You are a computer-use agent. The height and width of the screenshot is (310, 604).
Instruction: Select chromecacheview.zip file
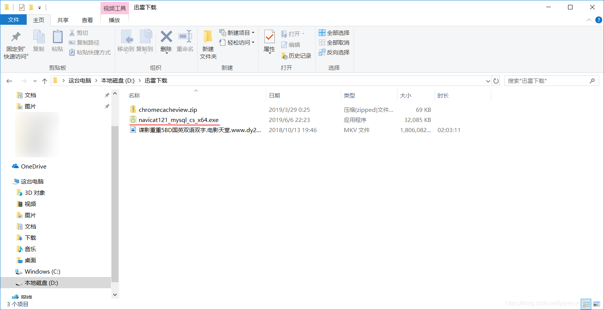pyautogui.click(x=168, y=110)
